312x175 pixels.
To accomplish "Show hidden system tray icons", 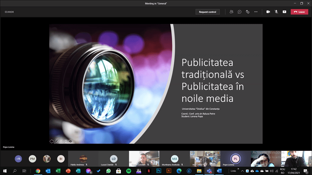I will [242, 171].
